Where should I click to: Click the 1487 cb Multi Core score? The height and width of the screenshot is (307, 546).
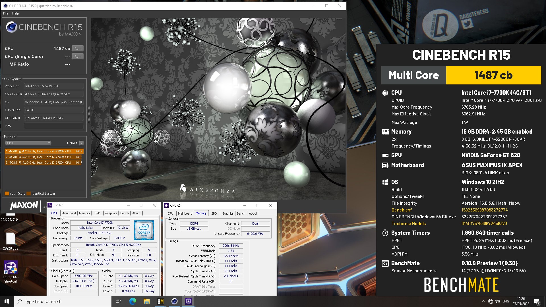pos(493,75)
